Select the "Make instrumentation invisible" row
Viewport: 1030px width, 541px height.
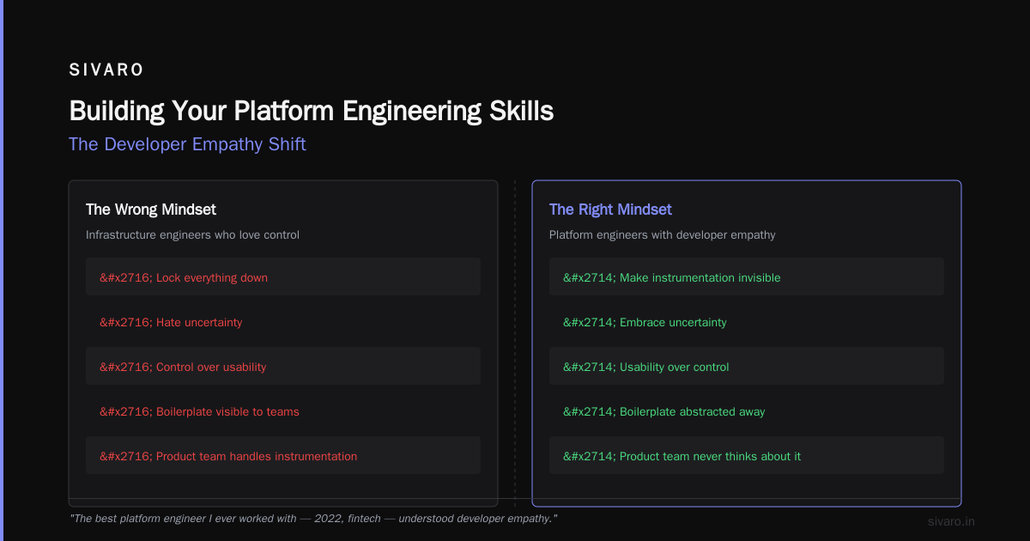click(747, 277)
